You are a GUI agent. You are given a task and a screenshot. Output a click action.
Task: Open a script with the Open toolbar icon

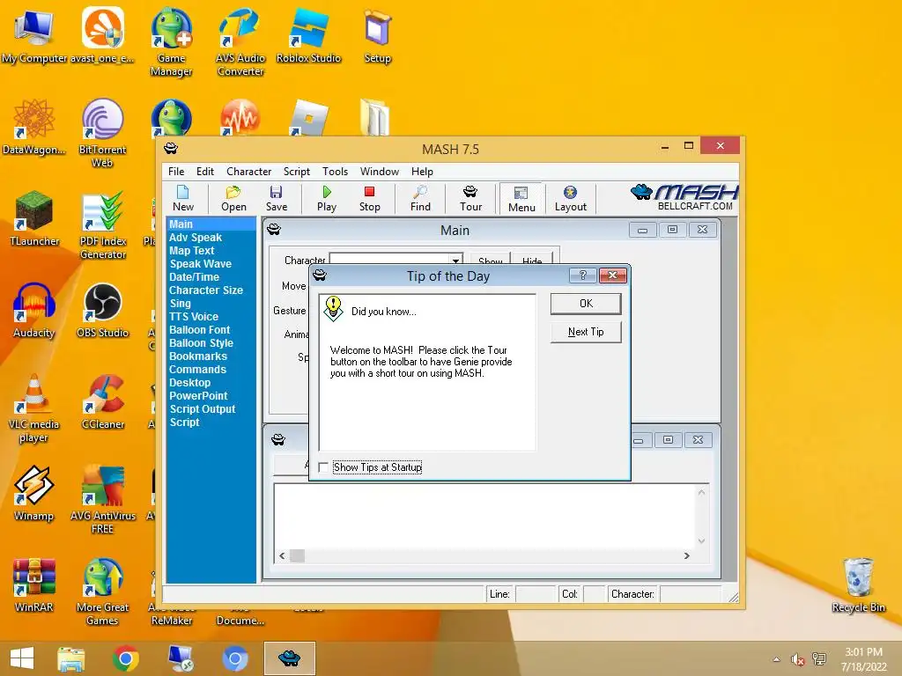tap(233, 199)
